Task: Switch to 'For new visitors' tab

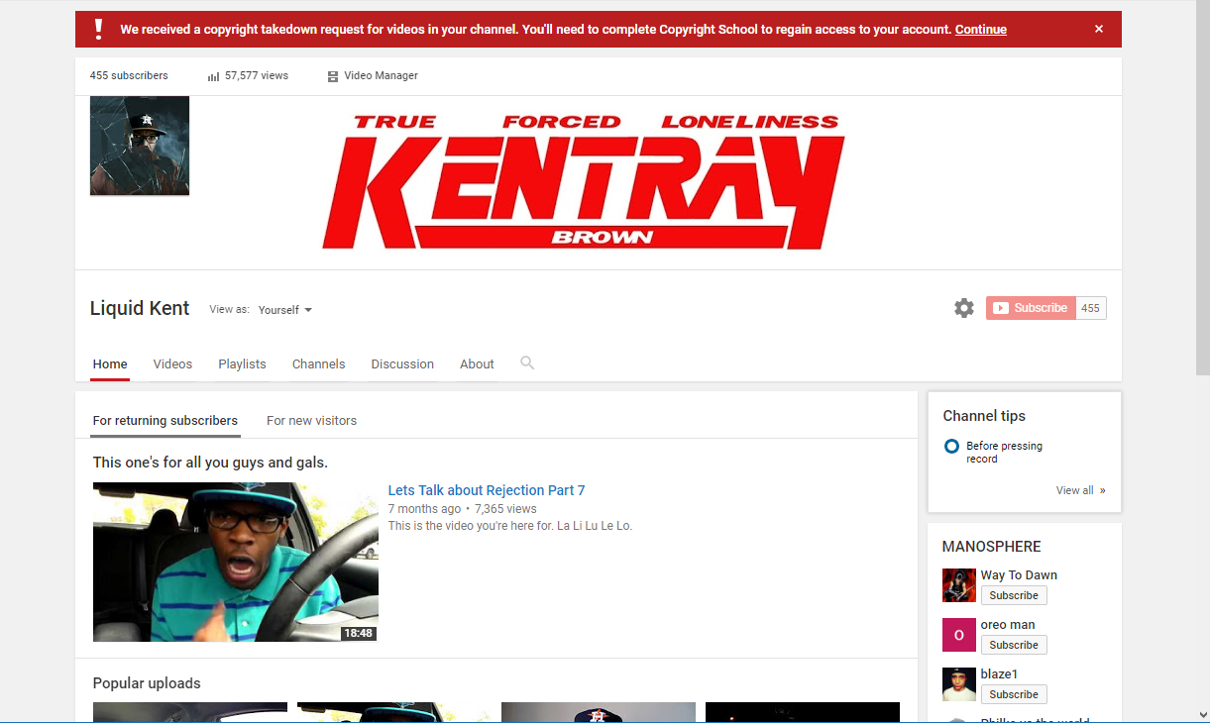Action: (311, 421)
